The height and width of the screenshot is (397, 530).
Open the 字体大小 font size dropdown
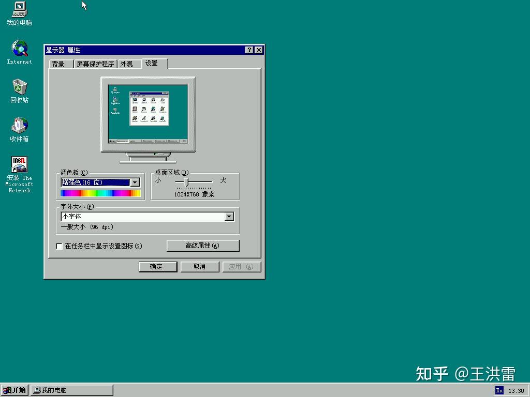point(229,216)
